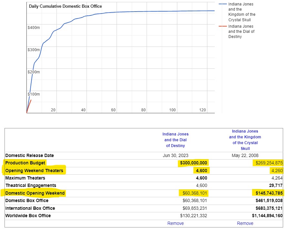Click the $100m y-axis label
287x231 pixels.
34,94
